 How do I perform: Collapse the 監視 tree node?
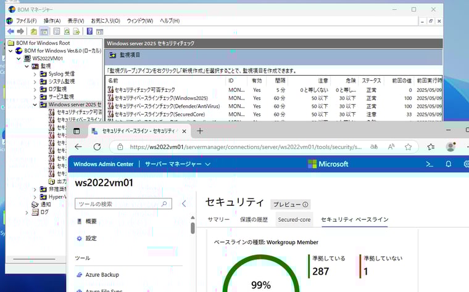click(27, 67)
